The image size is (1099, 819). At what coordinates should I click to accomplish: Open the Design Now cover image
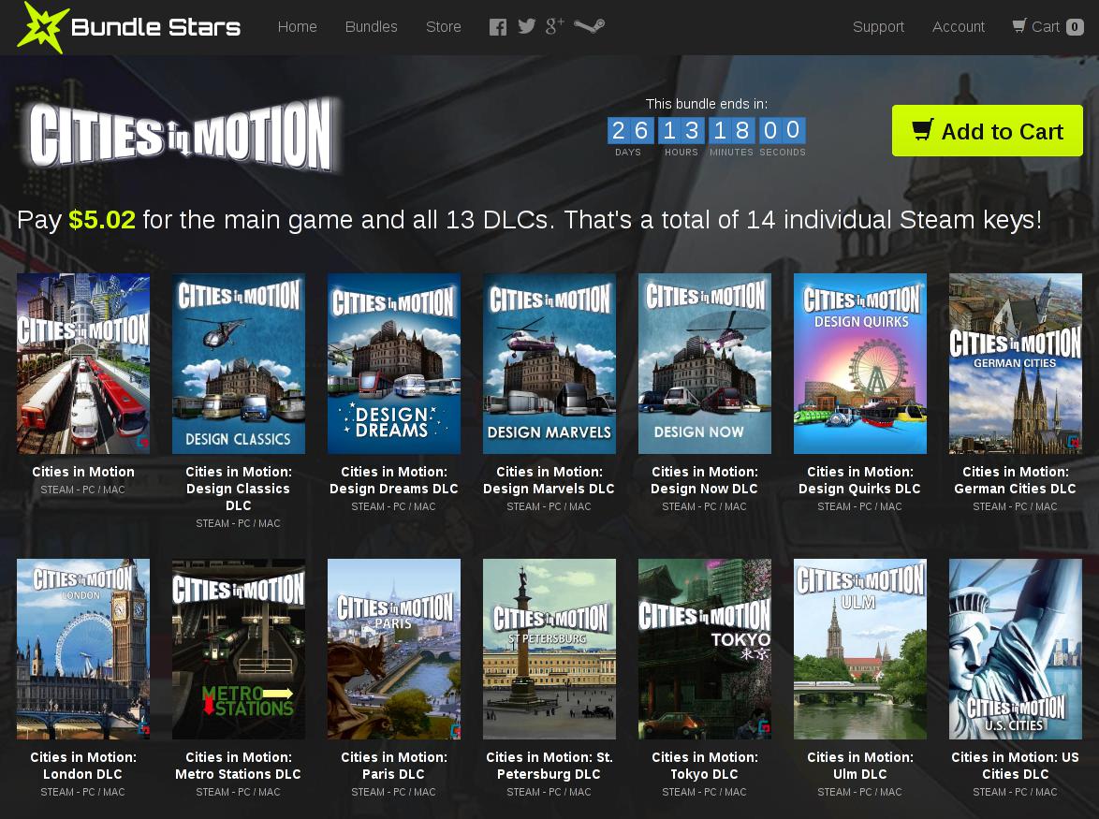click(704, 363)
